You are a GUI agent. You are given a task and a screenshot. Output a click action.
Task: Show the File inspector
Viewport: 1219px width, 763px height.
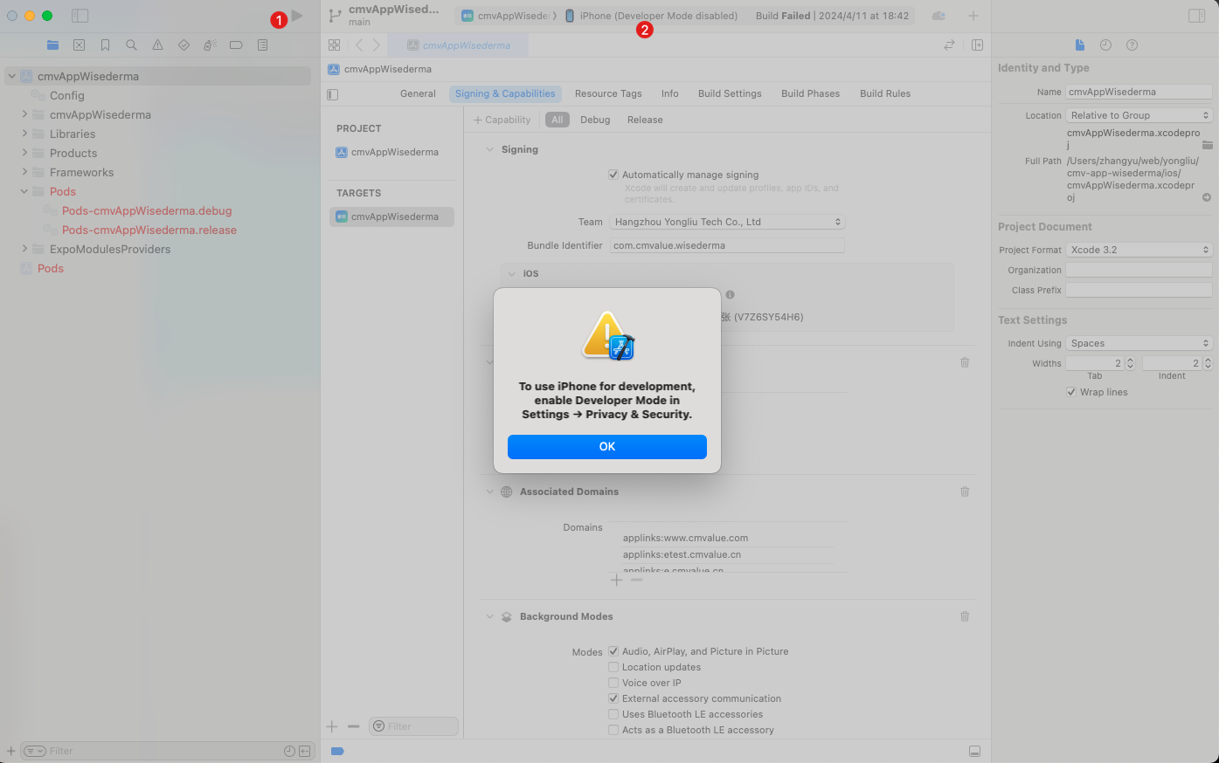click(x=1080, y=45)
